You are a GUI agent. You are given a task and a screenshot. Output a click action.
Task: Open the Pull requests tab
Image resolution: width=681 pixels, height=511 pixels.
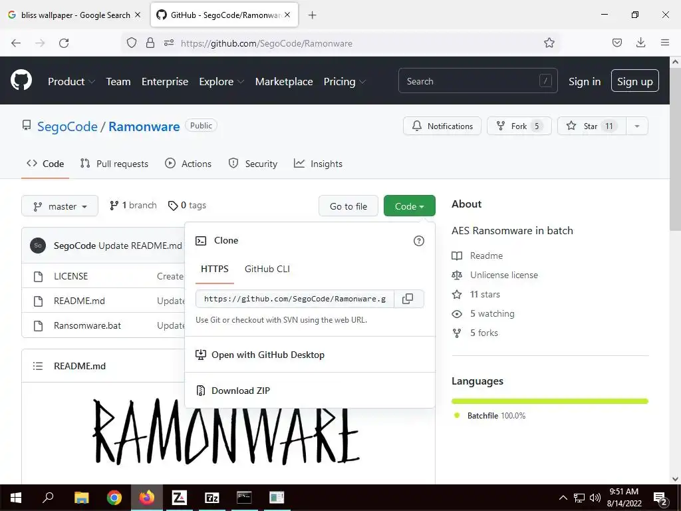pyautogui.click(x=114, y=164)
